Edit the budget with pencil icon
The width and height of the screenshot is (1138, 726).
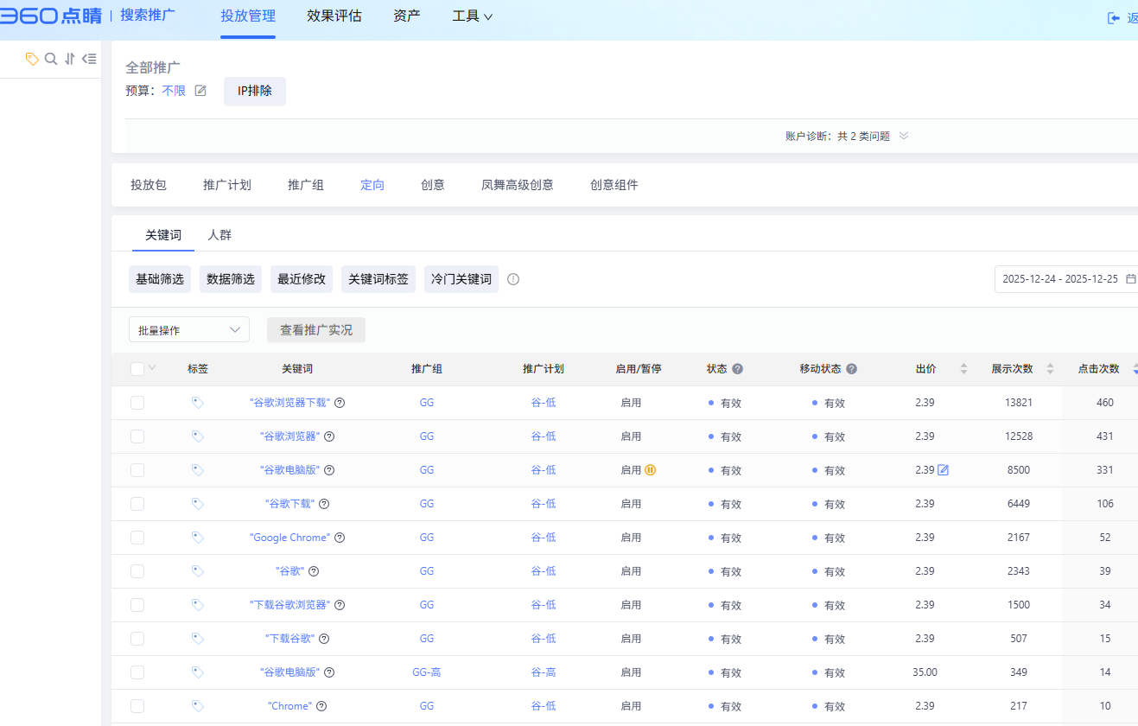tap(200, 91)
